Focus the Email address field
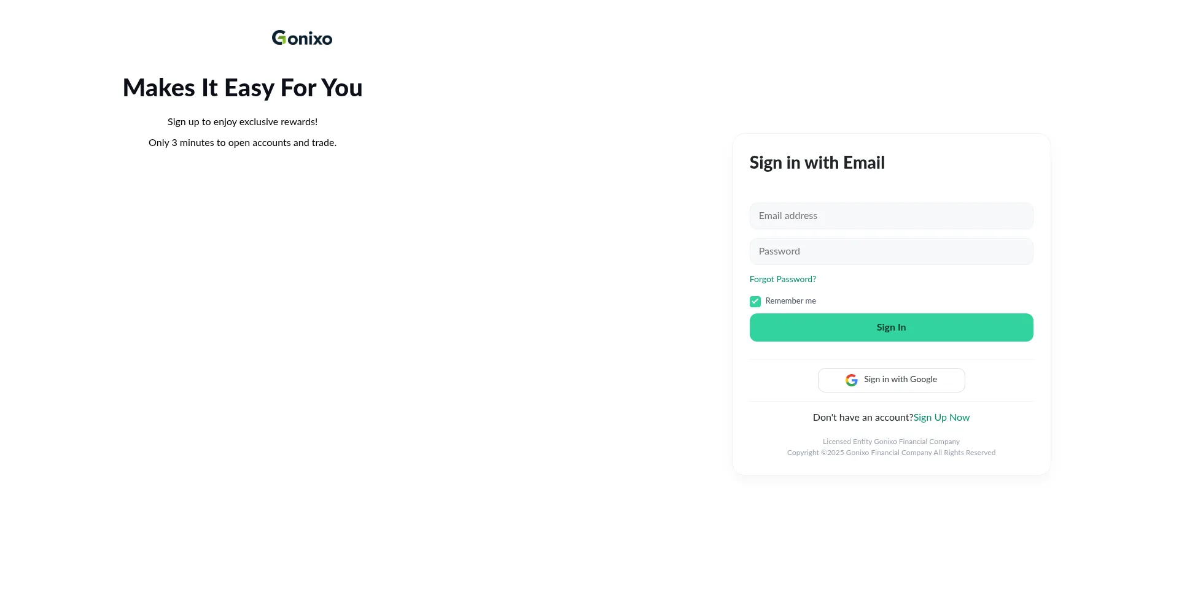The height and width of the screenshot is (609, 1179). tap(891, 216)
